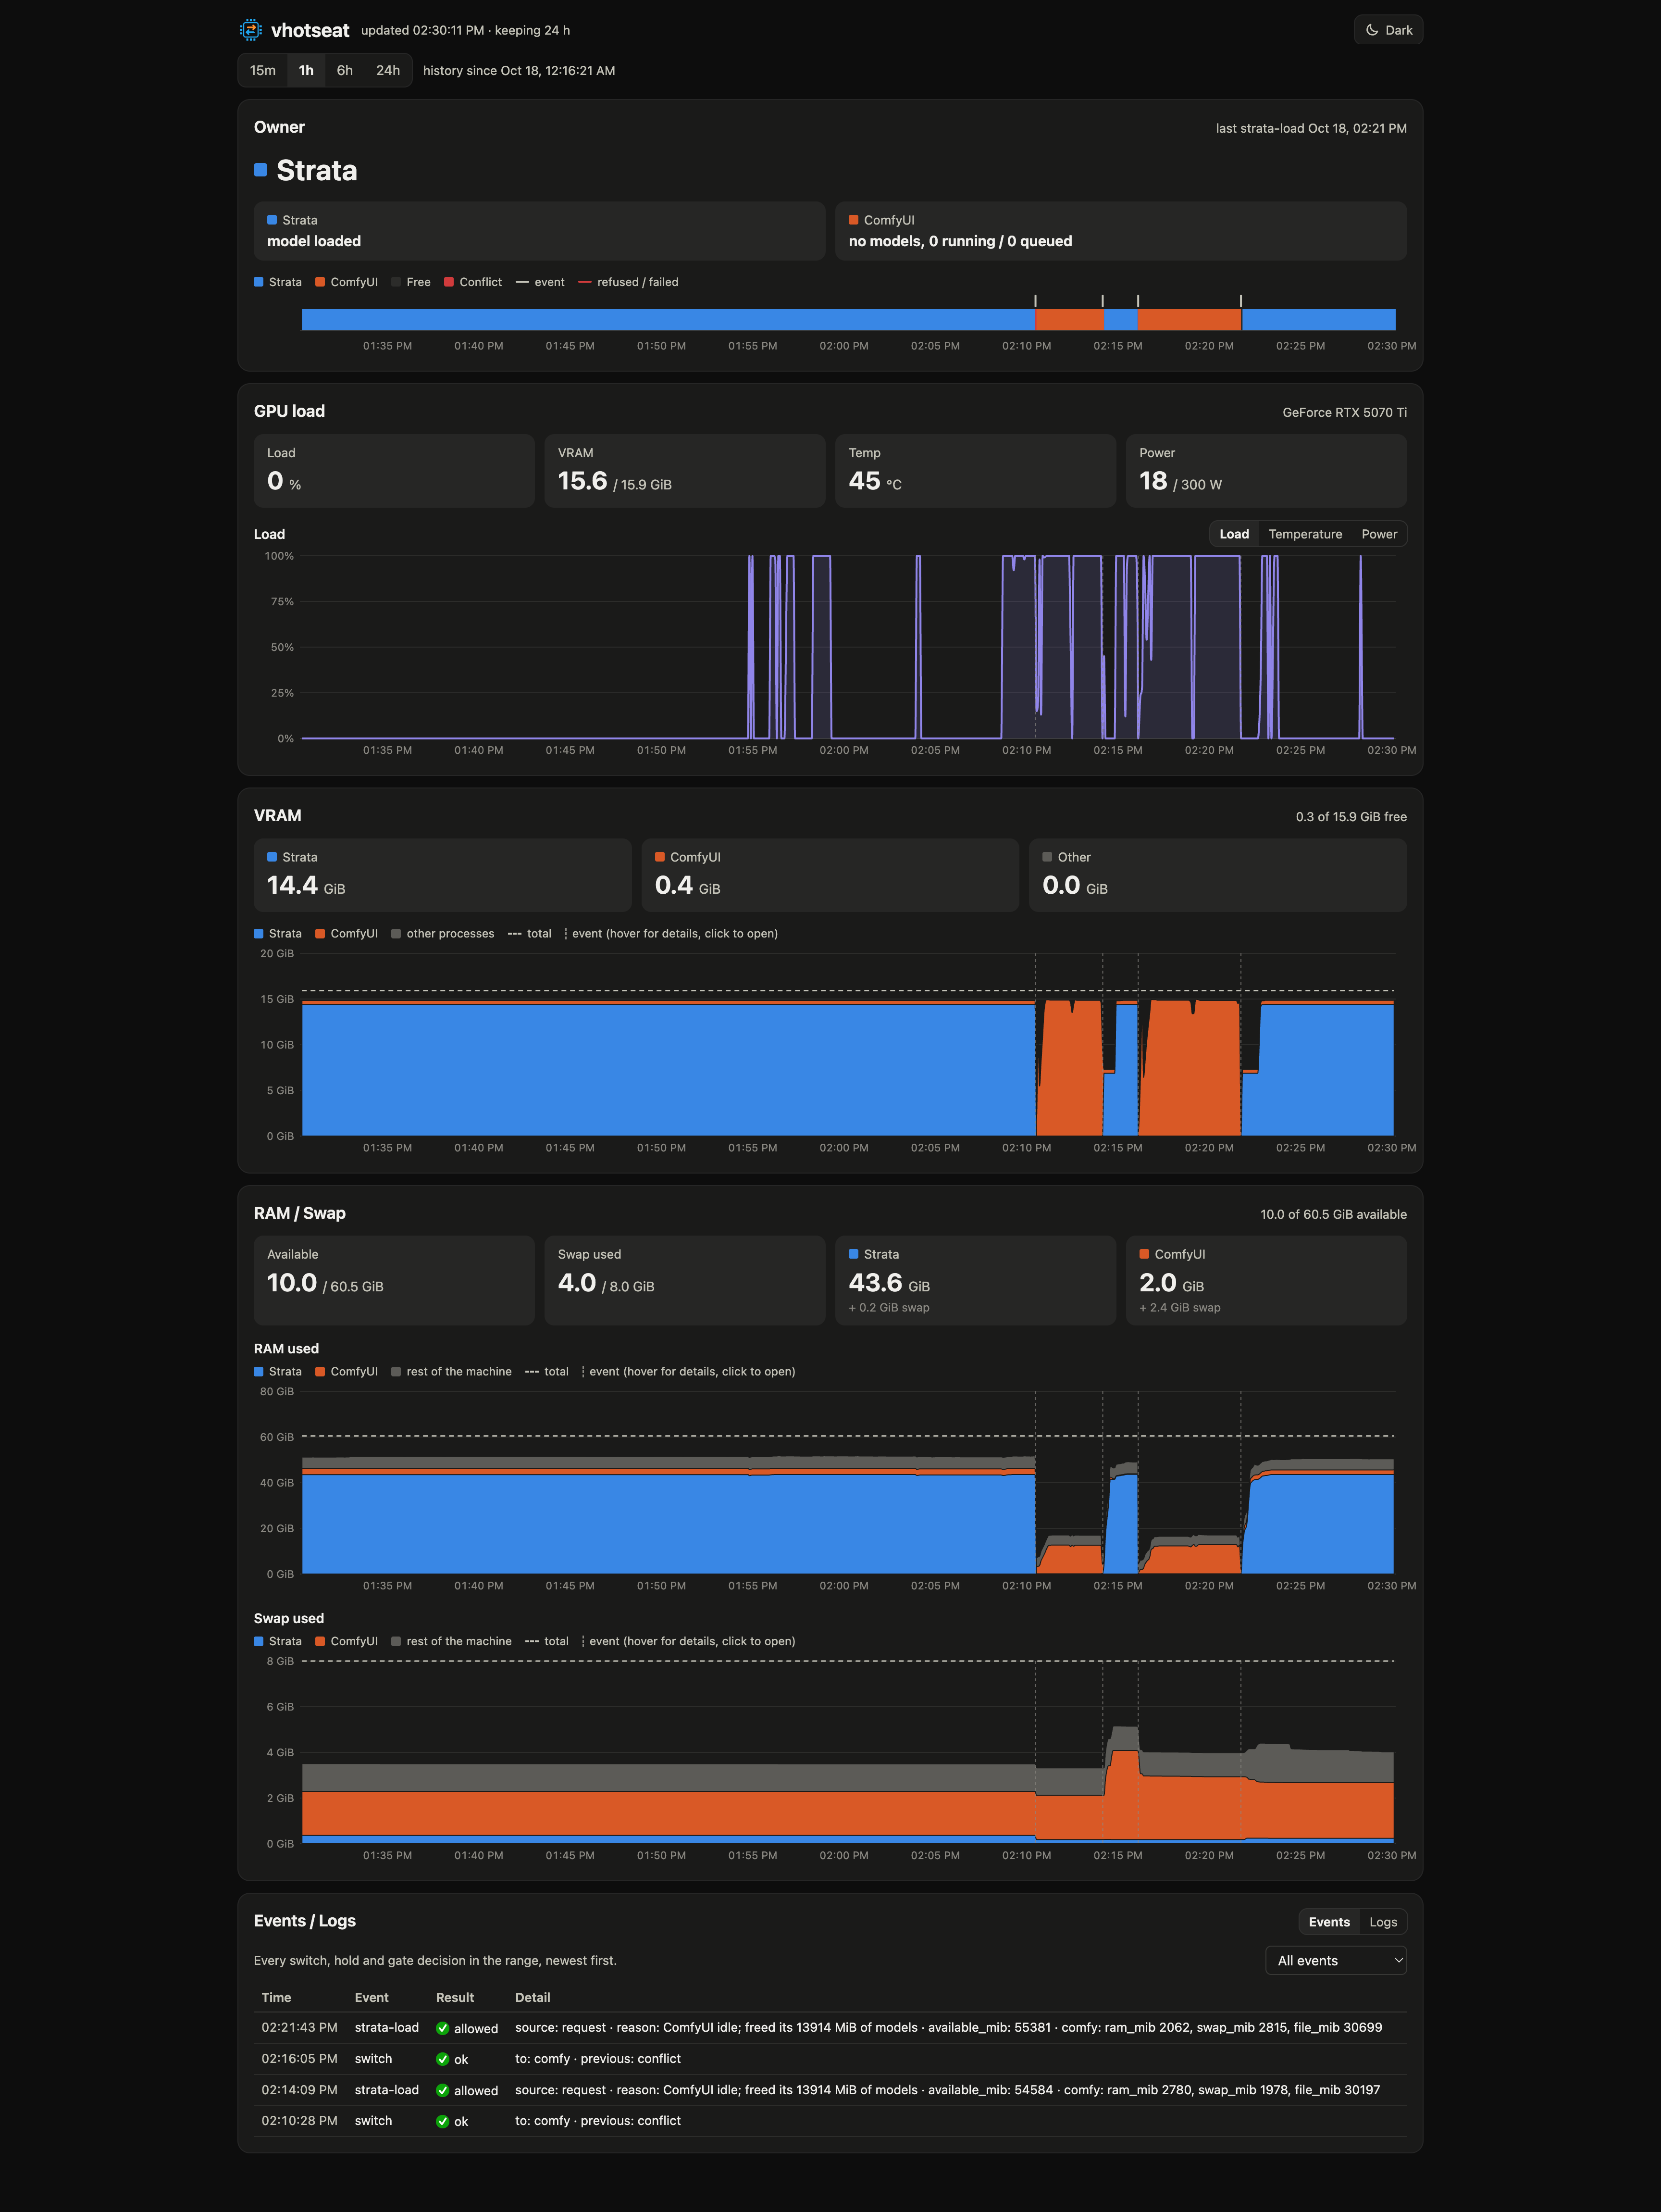The width and height of the screenshot is (1661, 2212).
Task: Click the ComfyUI orange swatch in Owner legend
Action: (x=320, y=282)
